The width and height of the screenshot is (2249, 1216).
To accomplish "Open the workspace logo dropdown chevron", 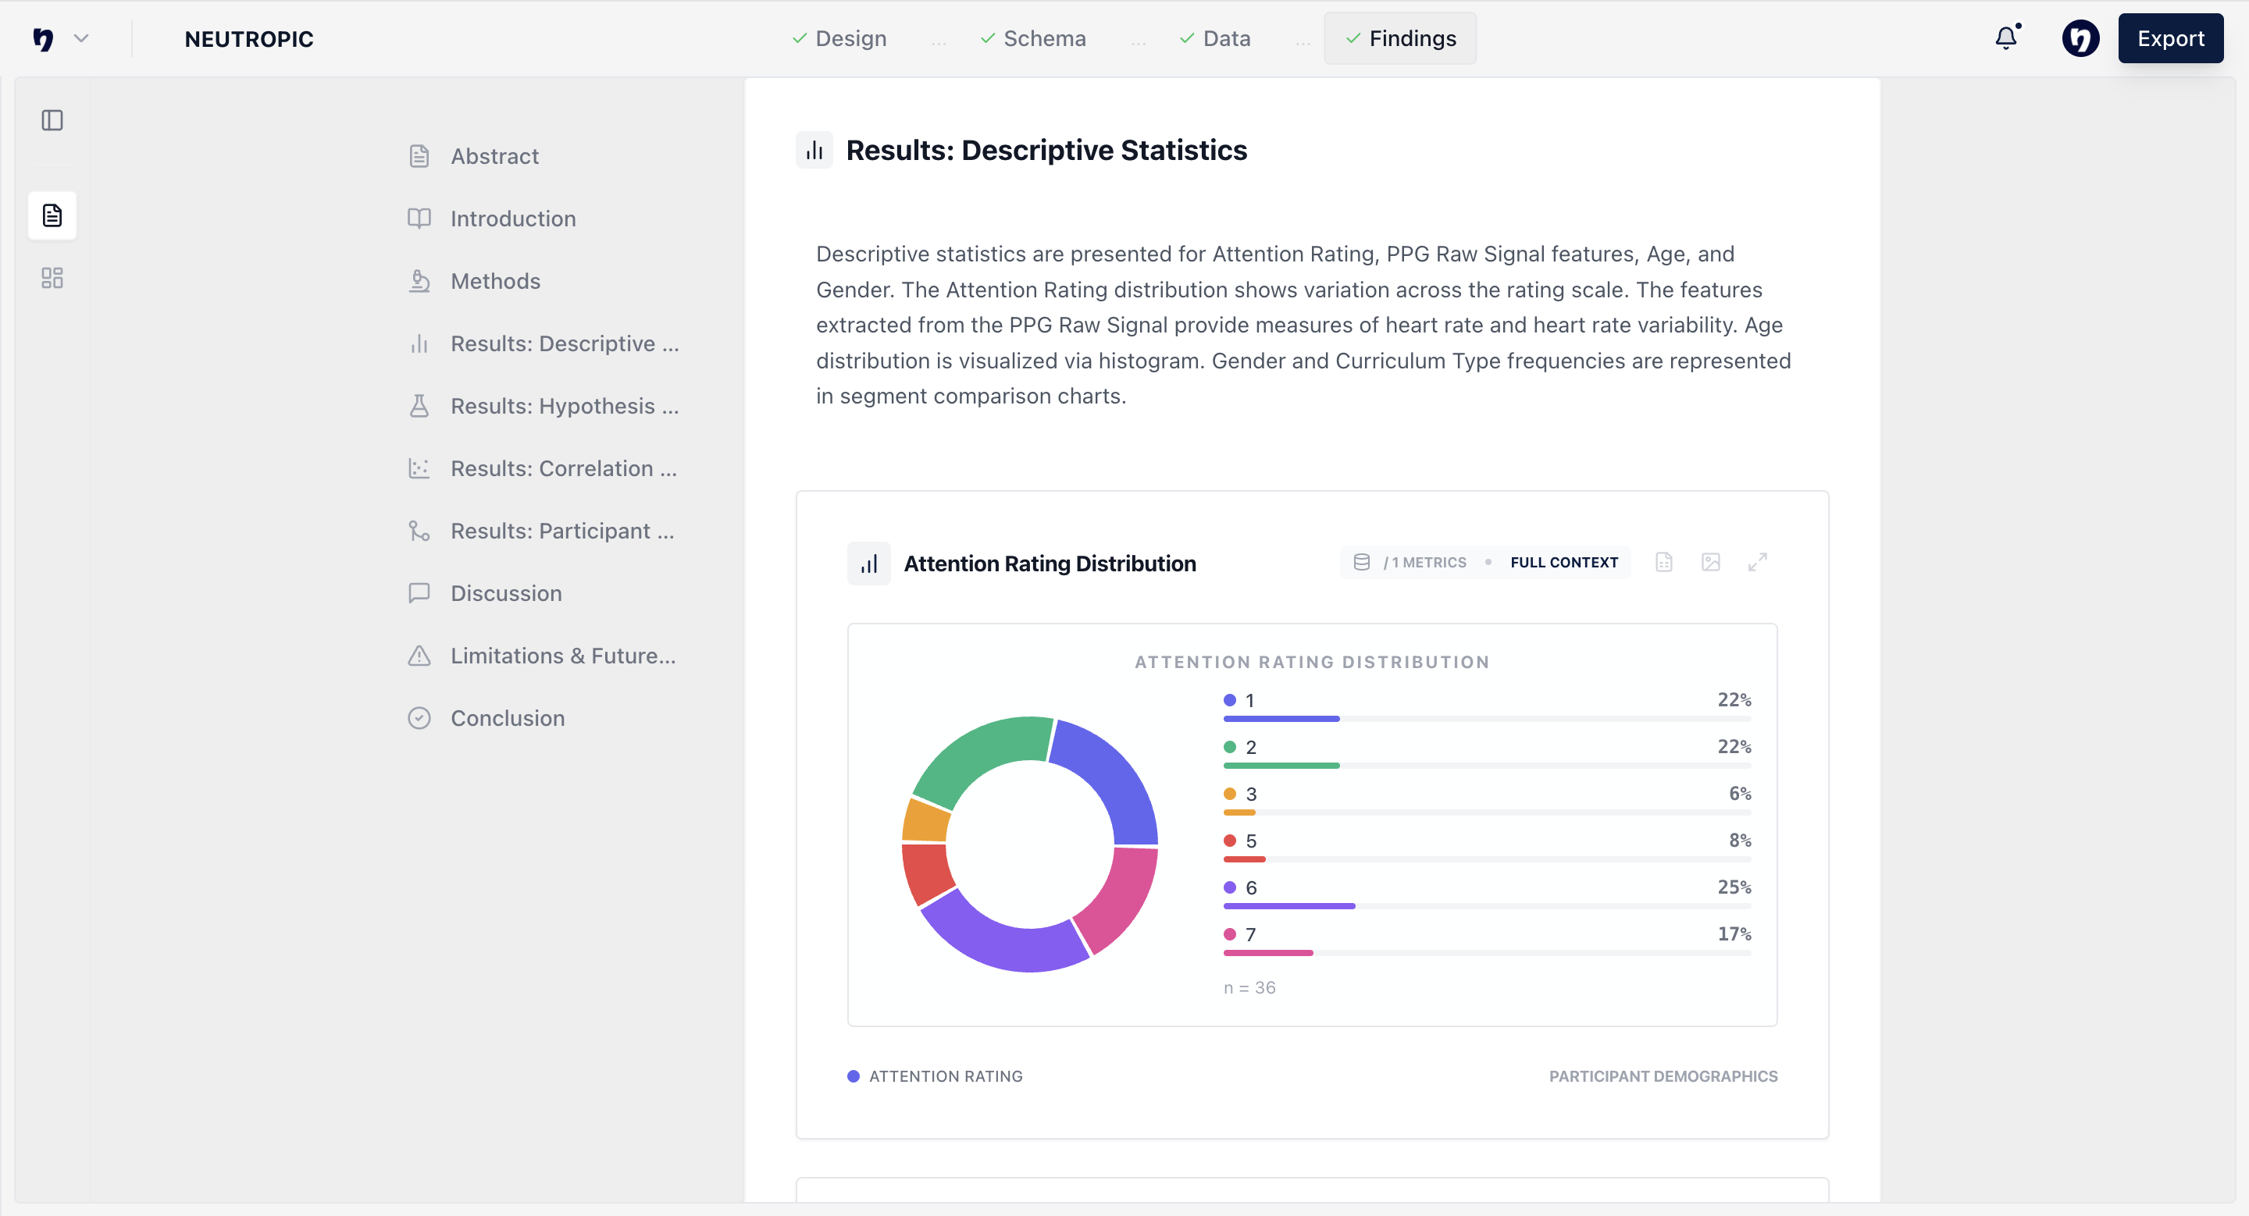I will (x=81, y=38).
